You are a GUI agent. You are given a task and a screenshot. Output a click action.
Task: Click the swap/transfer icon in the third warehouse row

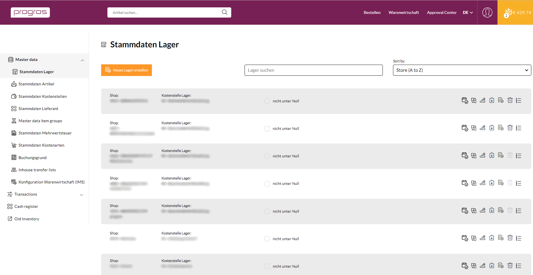474,155
